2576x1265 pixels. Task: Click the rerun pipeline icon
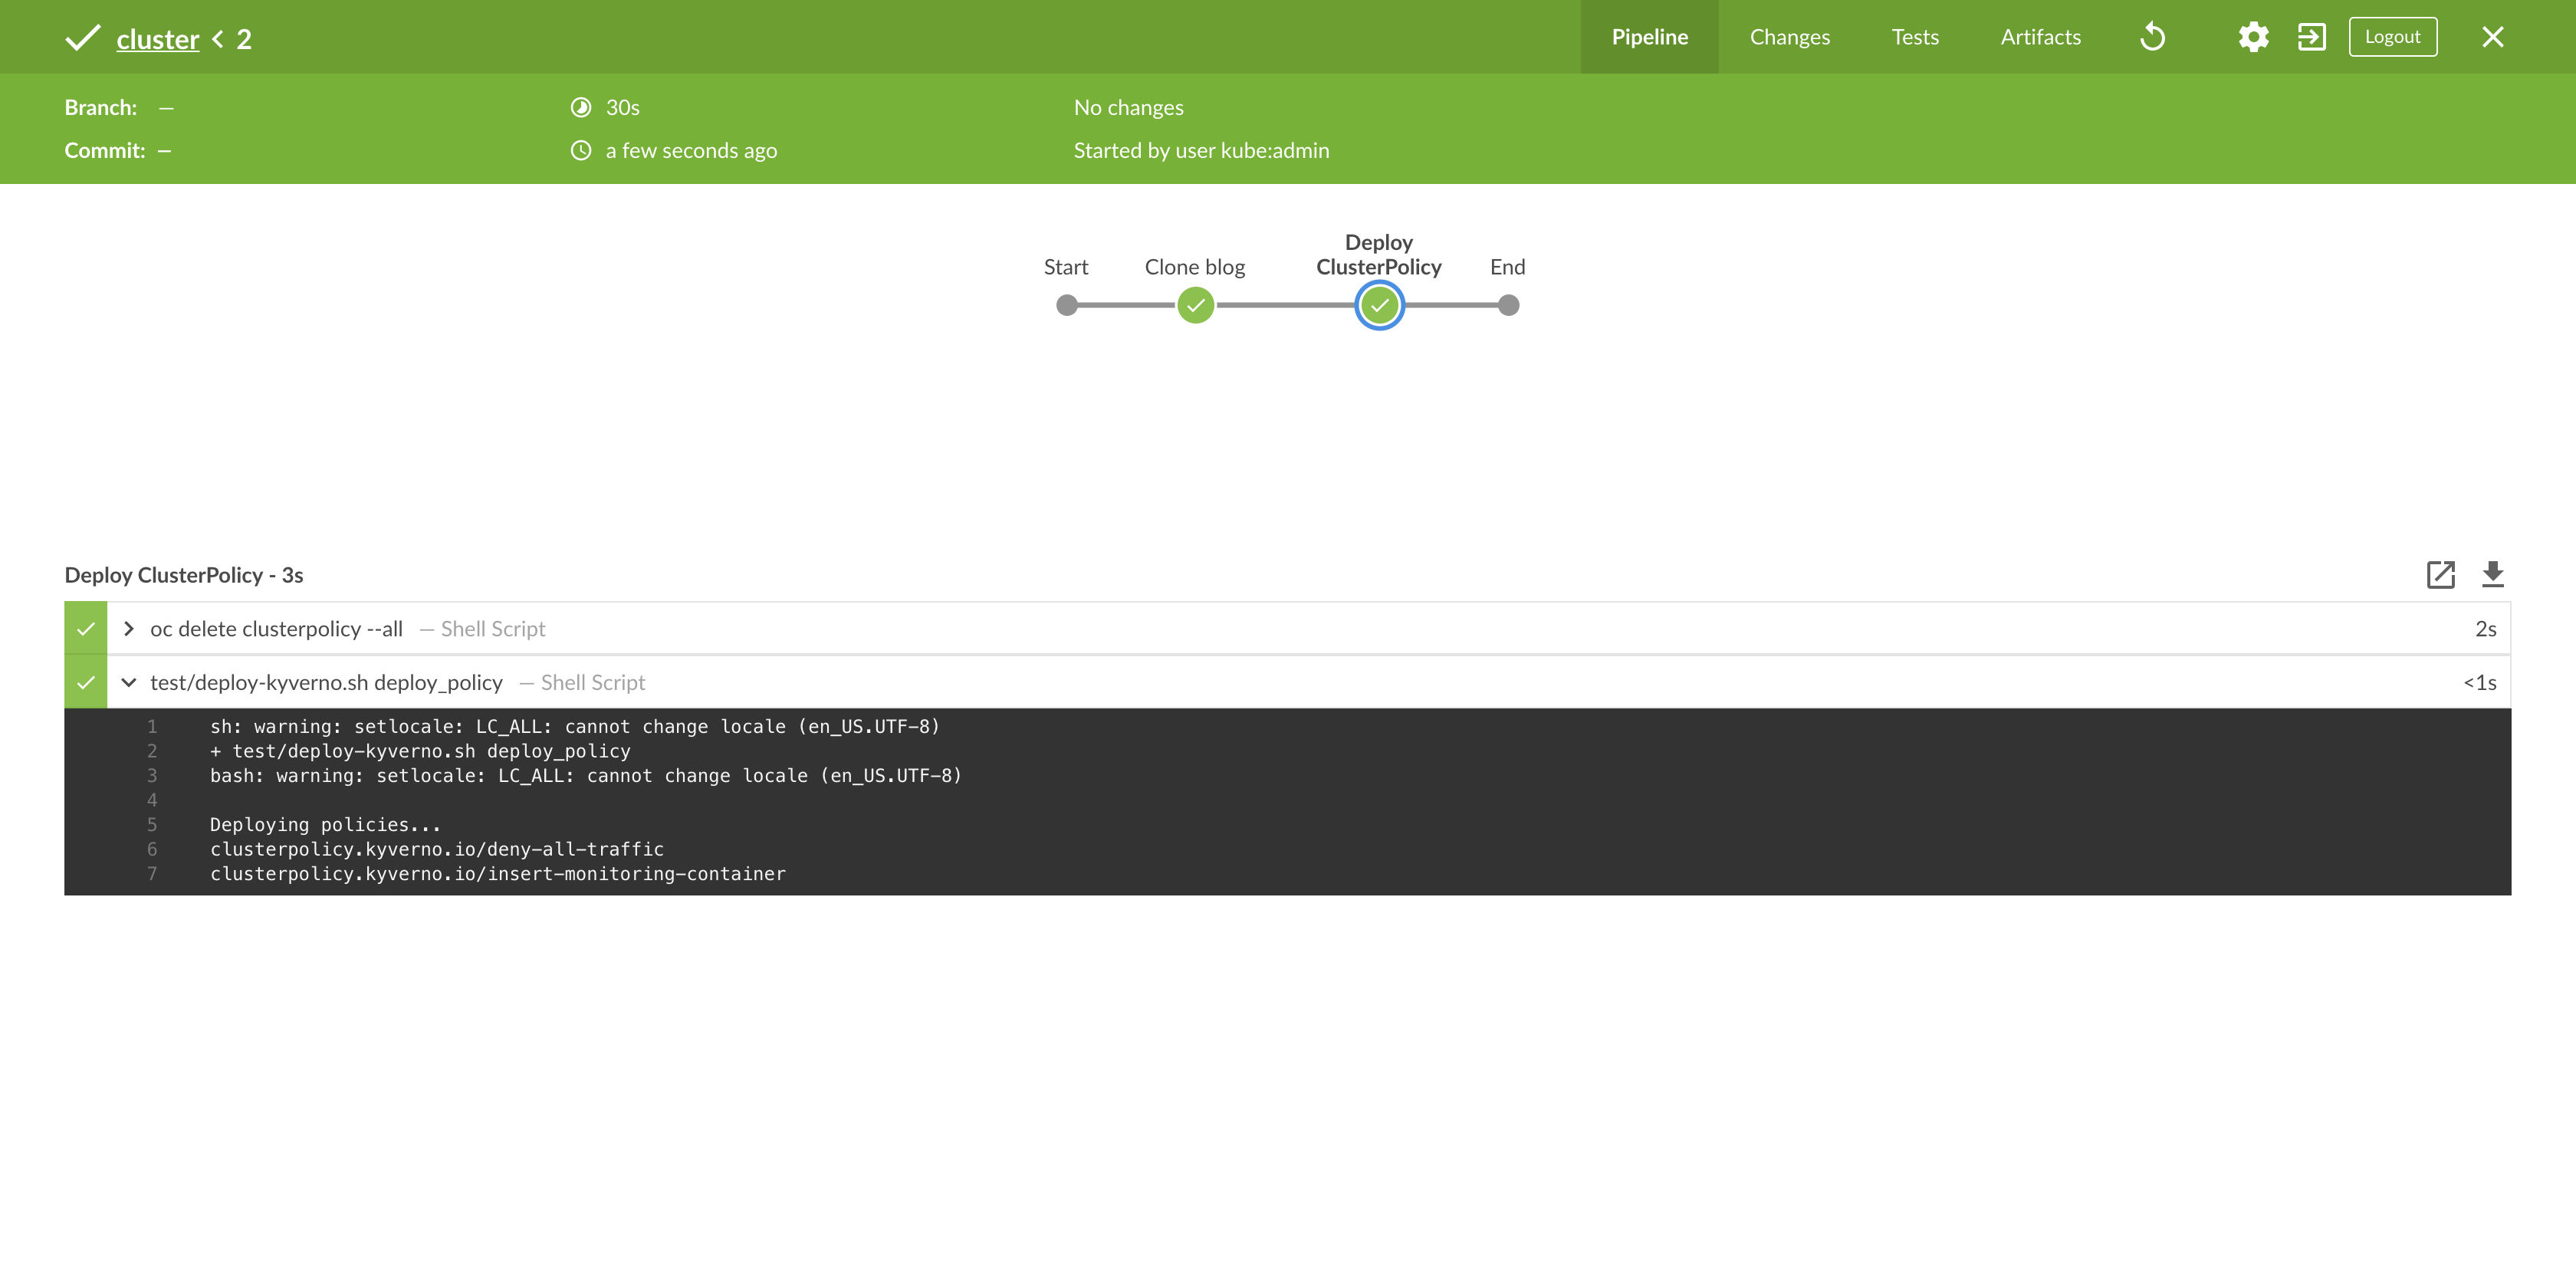[x=2152, y=37]
